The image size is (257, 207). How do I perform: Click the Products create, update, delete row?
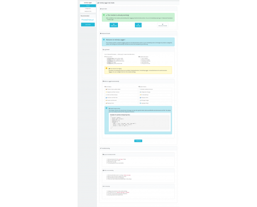pyautogui.click(x=121, y=89)
